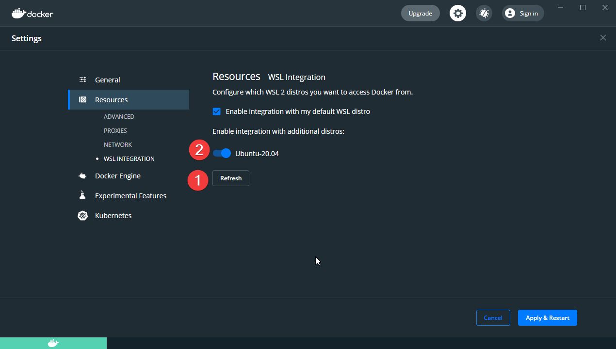The image size is (616, 349).
Task: Open the ADVANCED resources sub-item
Action: 119,116
